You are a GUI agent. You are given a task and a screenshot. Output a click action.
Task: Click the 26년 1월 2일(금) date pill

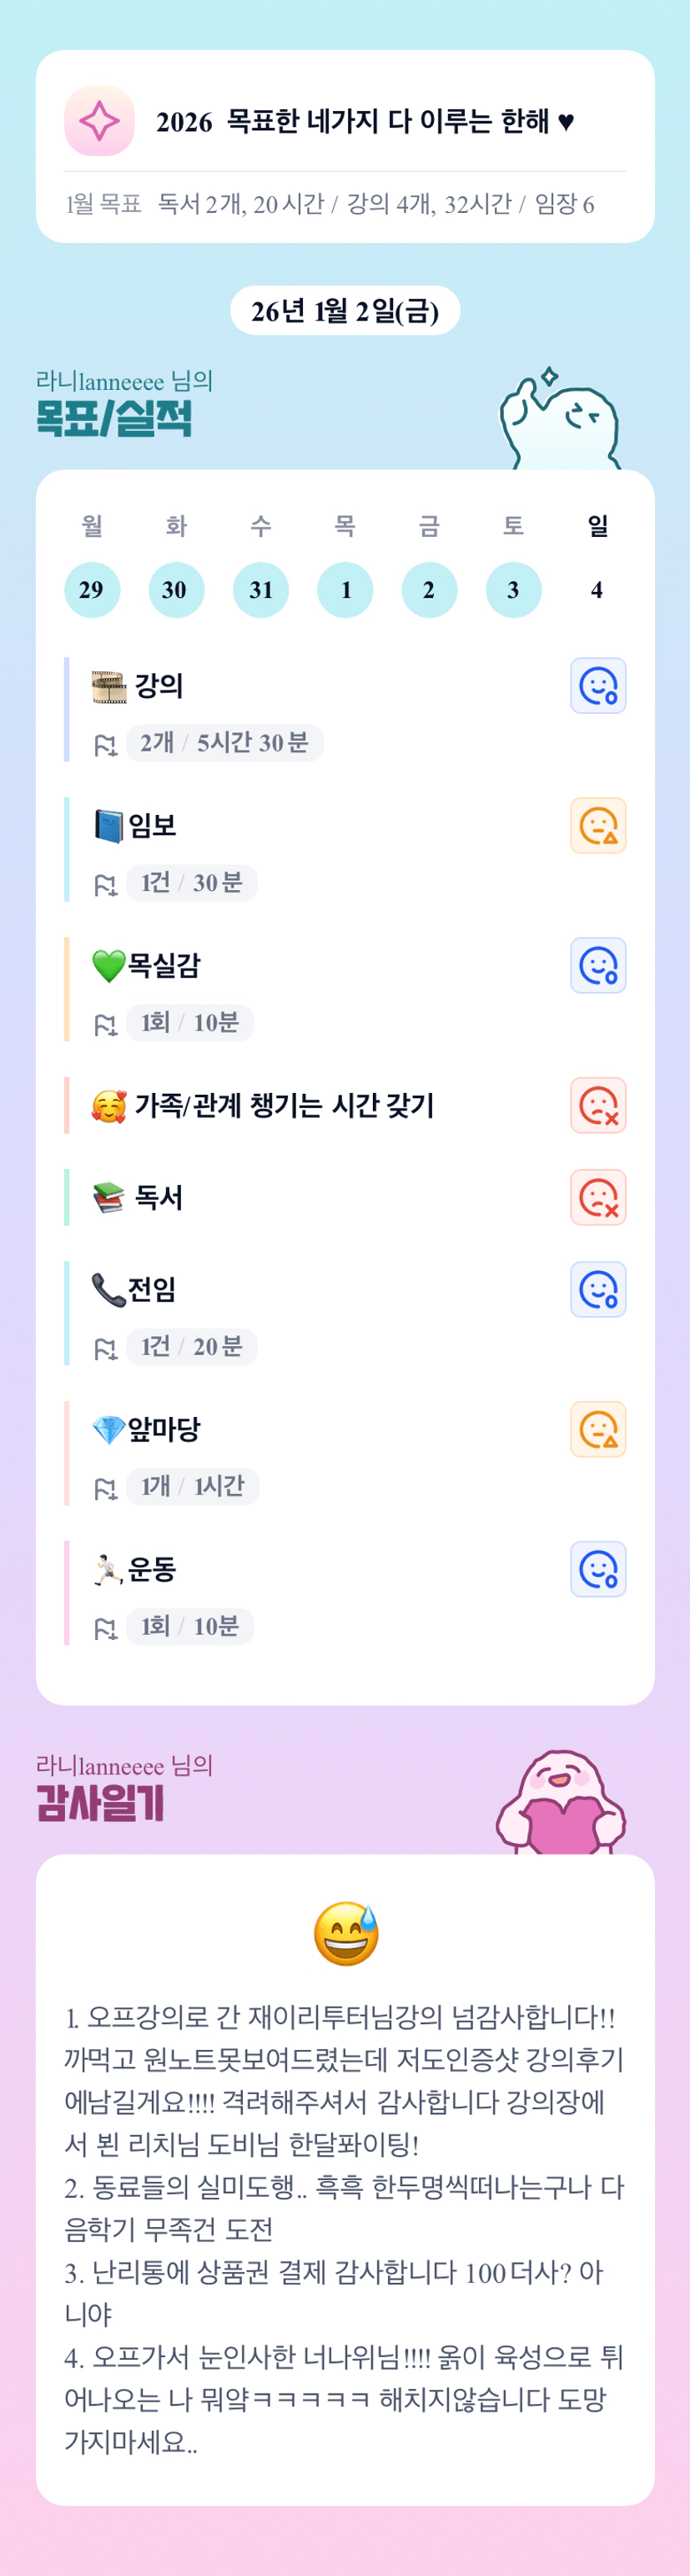pyautogui.click(x=345, y=311)
